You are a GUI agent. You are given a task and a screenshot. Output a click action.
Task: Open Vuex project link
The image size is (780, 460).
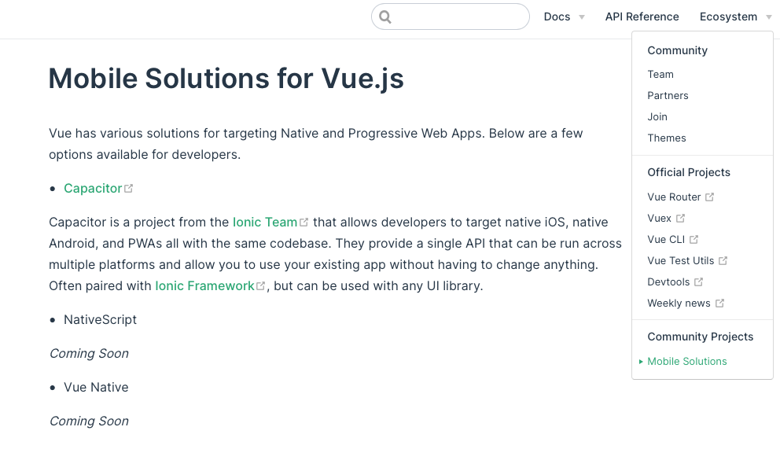[x=659, y=219]
